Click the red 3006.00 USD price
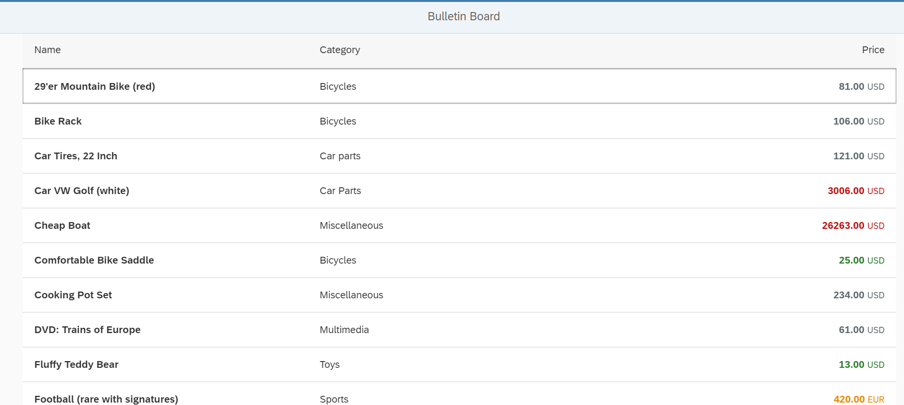 (856, 191)
